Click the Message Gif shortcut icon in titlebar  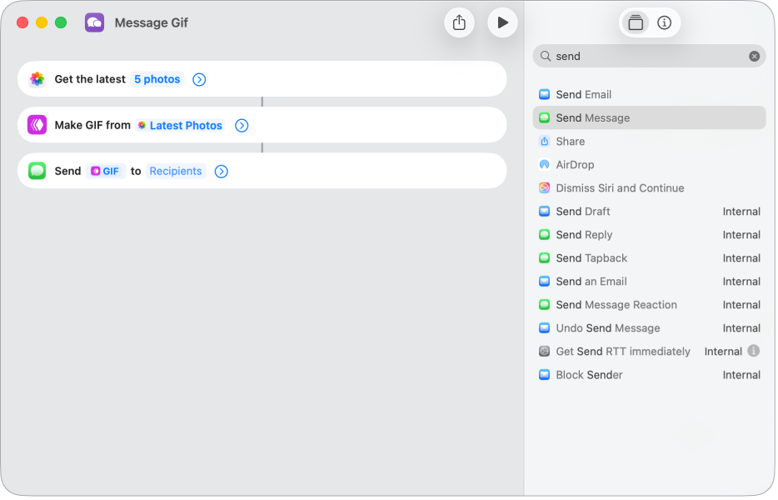(94, 22)
